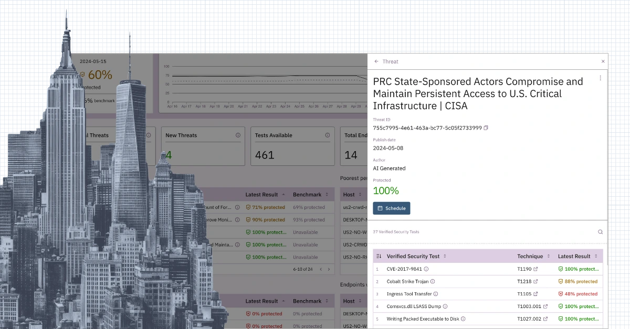This screenshot has width=630, height=329.
Task: Open external link for technique T1218
Action: [x=535, y=281]
